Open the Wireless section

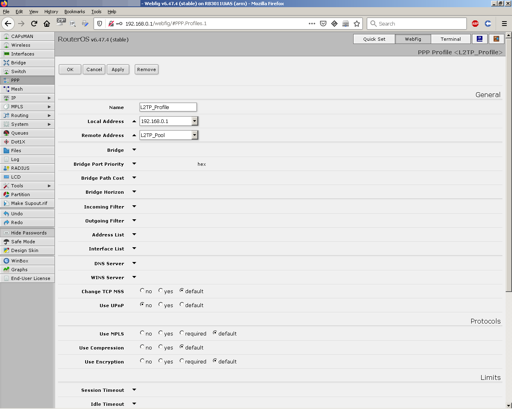27,45
